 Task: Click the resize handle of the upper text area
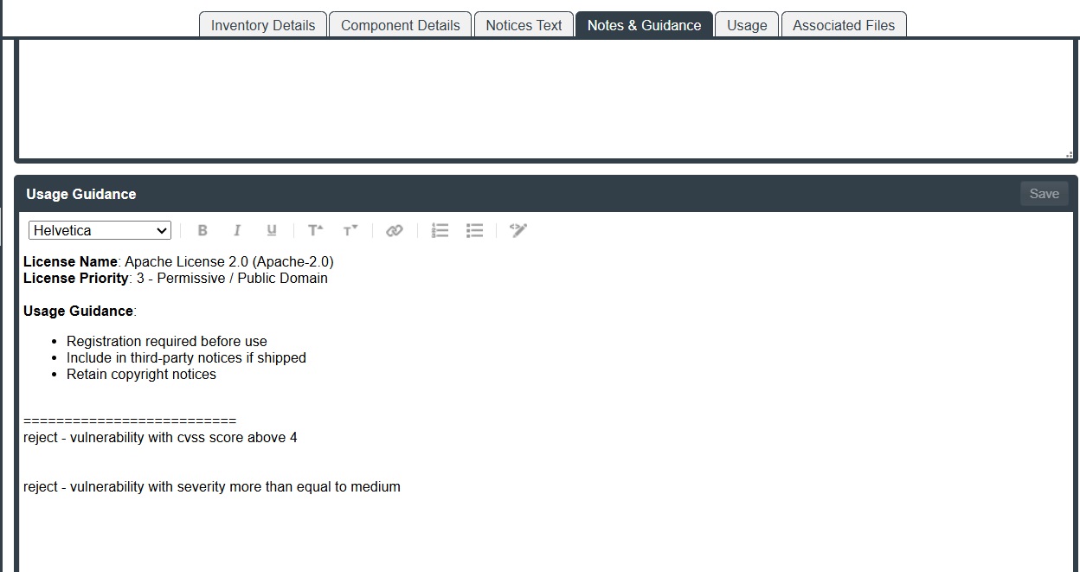(x=1070, y=154)
